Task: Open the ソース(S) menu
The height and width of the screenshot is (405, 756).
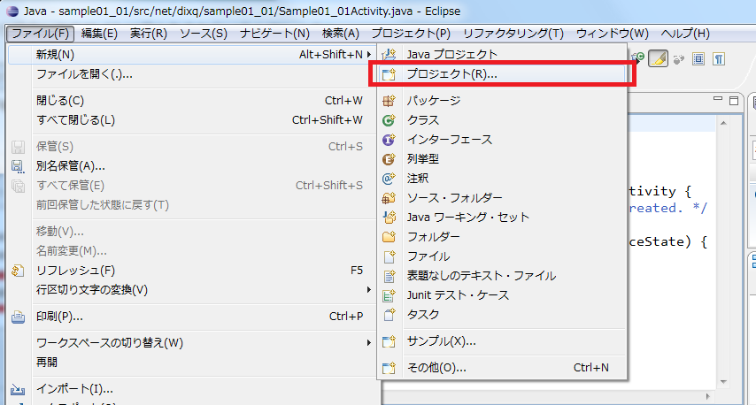Action: pos(204,34)
